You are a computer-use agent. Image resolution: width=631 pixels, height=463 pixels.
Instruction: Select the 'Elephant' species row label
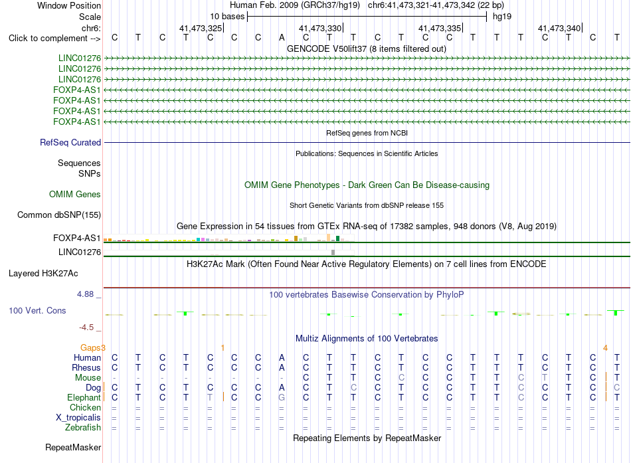tap(84, 398)
